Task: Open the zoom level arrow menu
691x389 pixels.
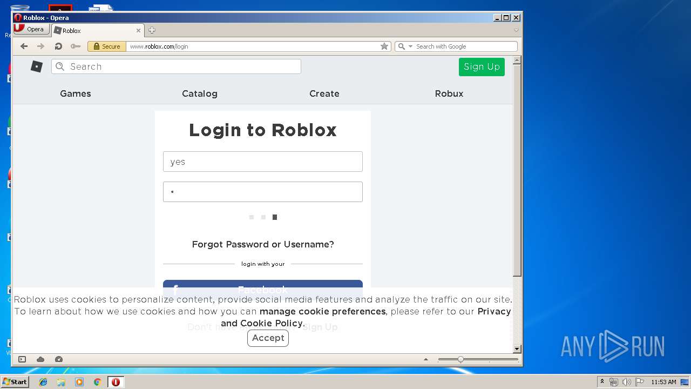Action: pyautogui.click(x=426, y=359)
